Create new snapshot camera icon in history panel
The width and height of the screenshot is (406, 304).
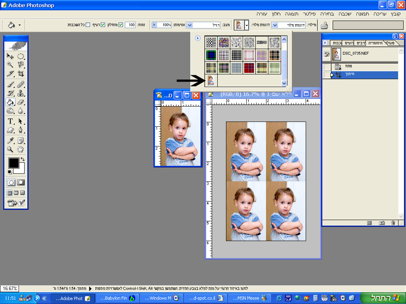coord(382,223)
